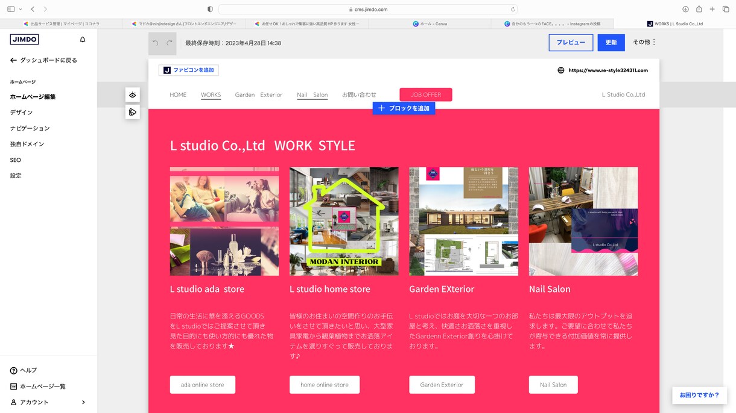This screenshot has width=736, height=413.
Task: Open Safari share icon
Action: coord(699,9)
